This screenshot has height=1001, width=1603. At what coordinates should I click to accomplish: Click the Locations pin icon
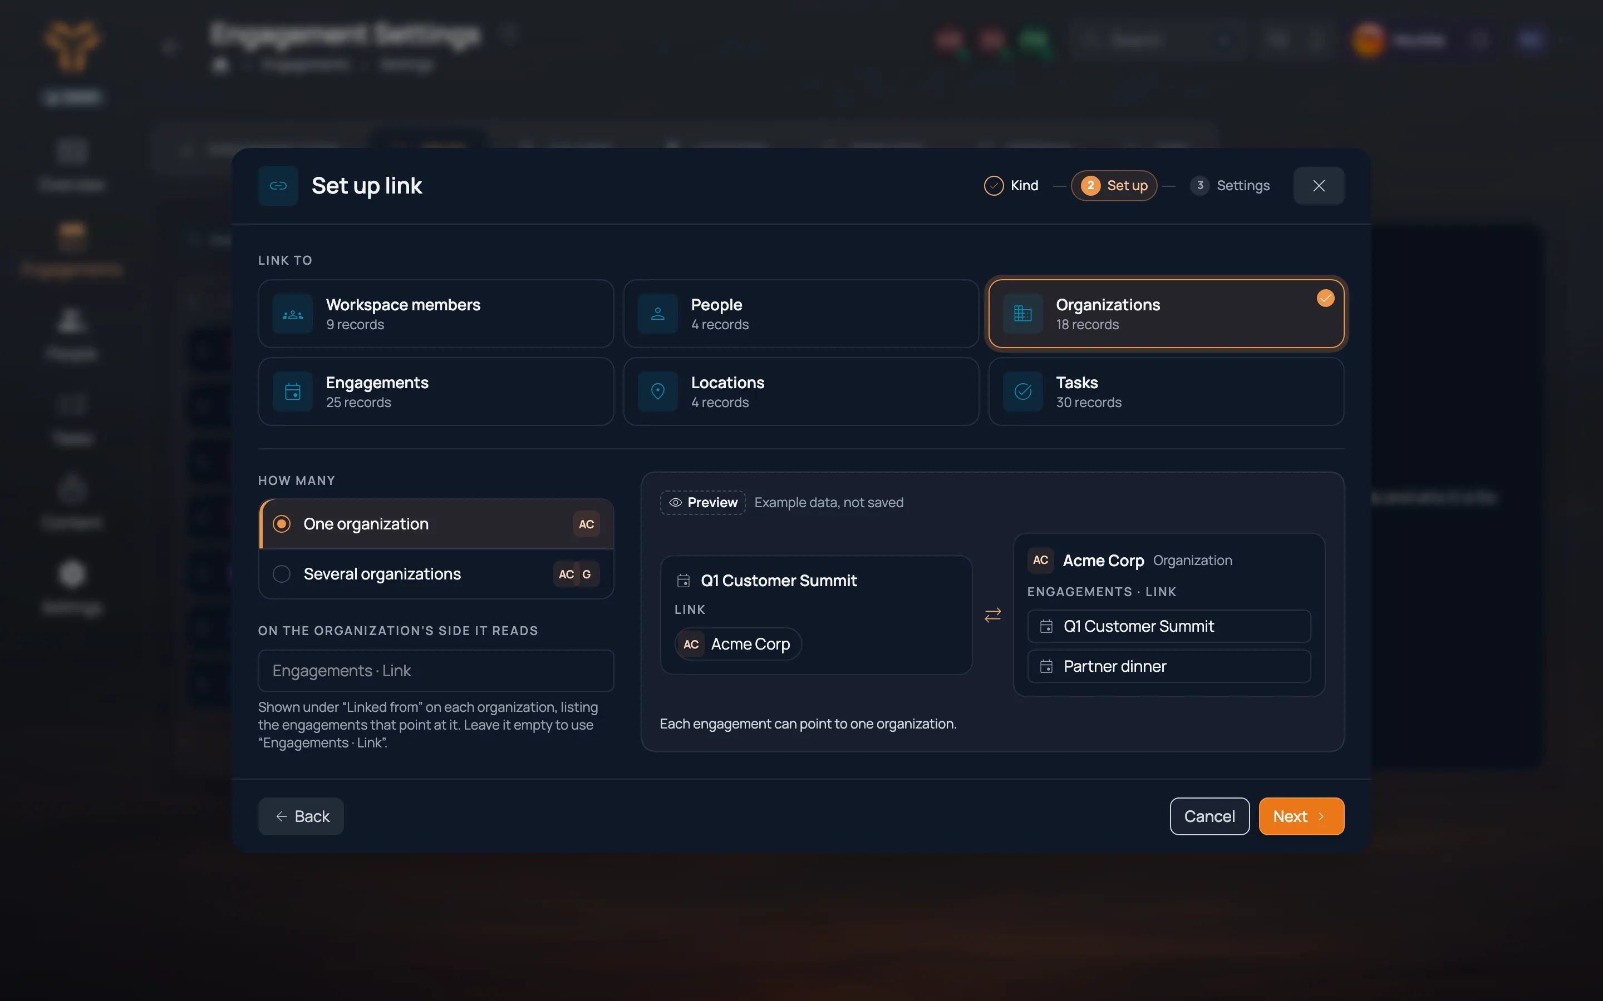[x=658, y=392]
